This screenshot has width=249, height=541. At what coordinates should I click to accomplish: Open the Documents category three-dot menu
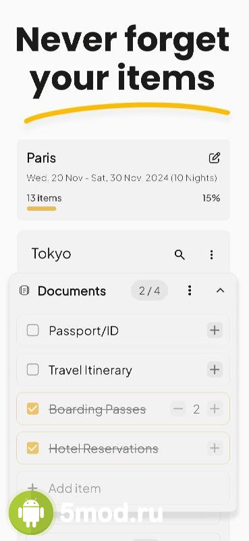[190, 291]
